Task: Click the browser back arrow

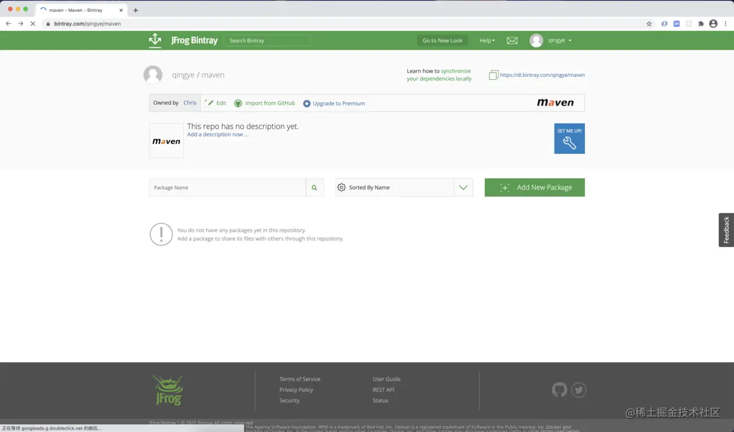Action: click(x=8, y=24)
